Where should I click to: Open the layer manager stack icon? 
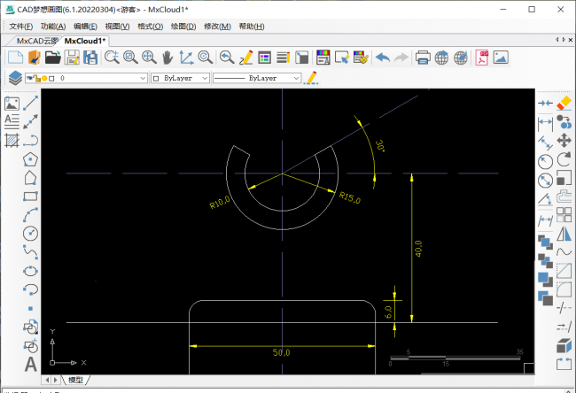tap(15, 78)
